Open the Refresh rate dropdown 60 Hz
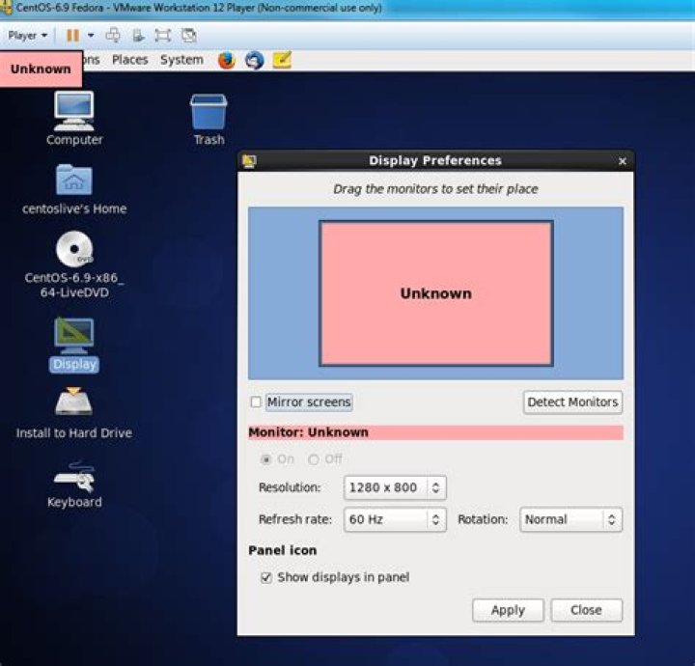The height and width of the screenshot is (666, 695). (395, 519)
